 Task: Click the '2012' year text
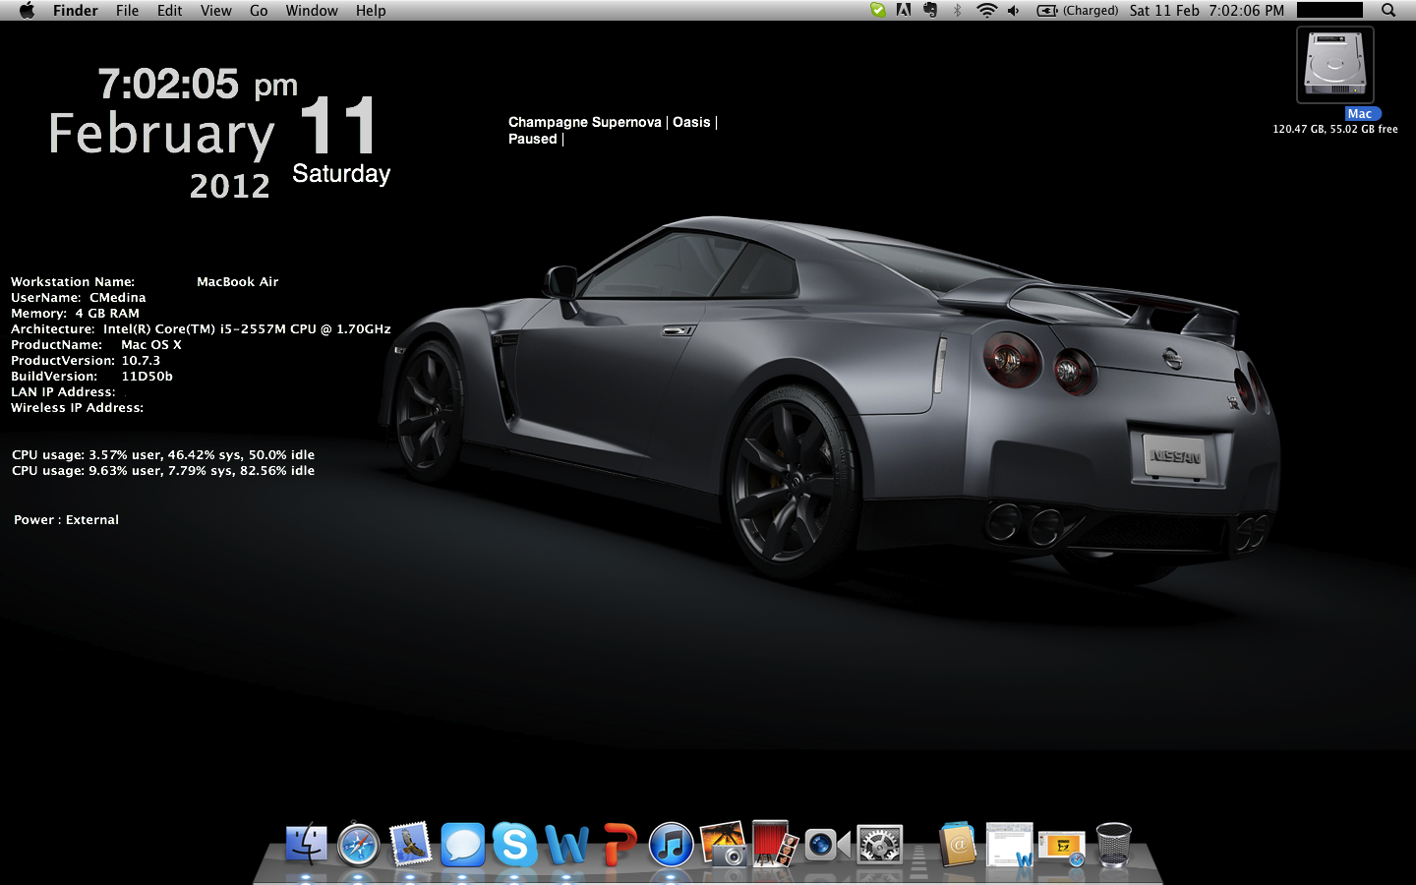pos(230,186)
